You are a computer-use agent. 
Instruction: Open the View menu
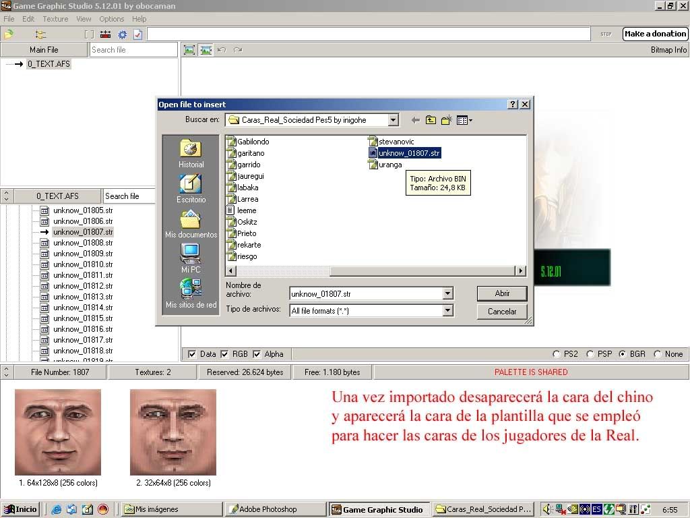84,19
